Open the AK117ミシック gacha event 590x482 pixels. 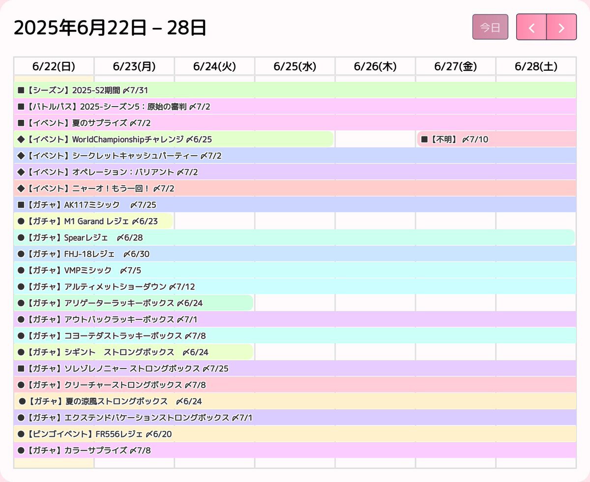[295, 205]
